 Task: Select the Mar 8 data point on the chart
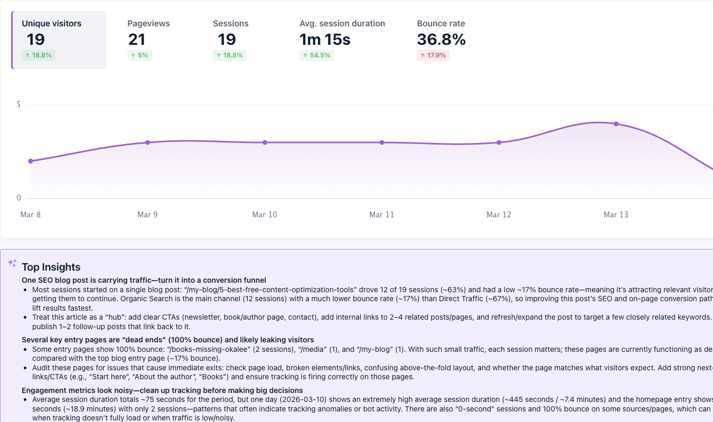coord(31,160)
